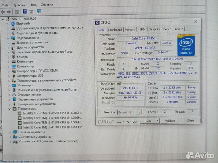The height and width of the screenshot is (163, 218).
Task: Click the Close button in CPU-Z
Action: (190, 120)
